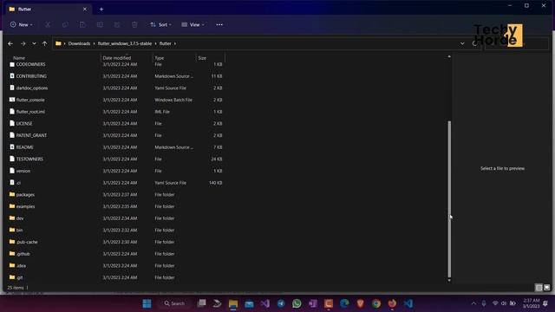Open the New item menu

coord(21,25)
